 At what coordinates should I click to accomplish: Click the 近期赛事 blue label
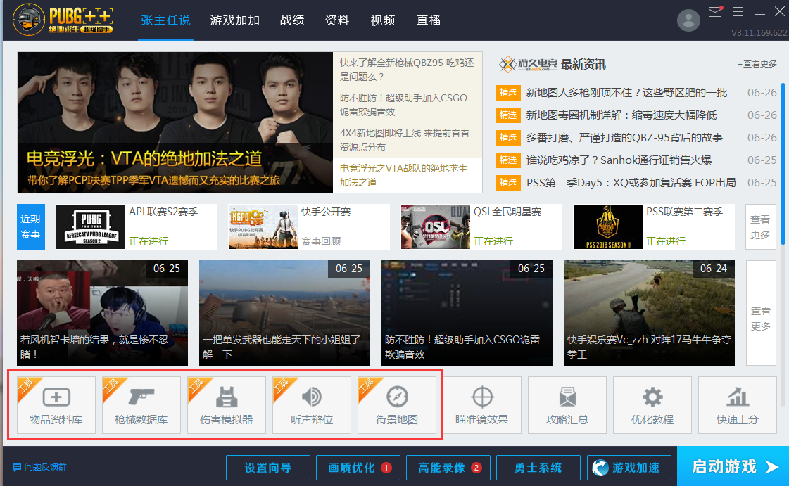click(31, 226)
